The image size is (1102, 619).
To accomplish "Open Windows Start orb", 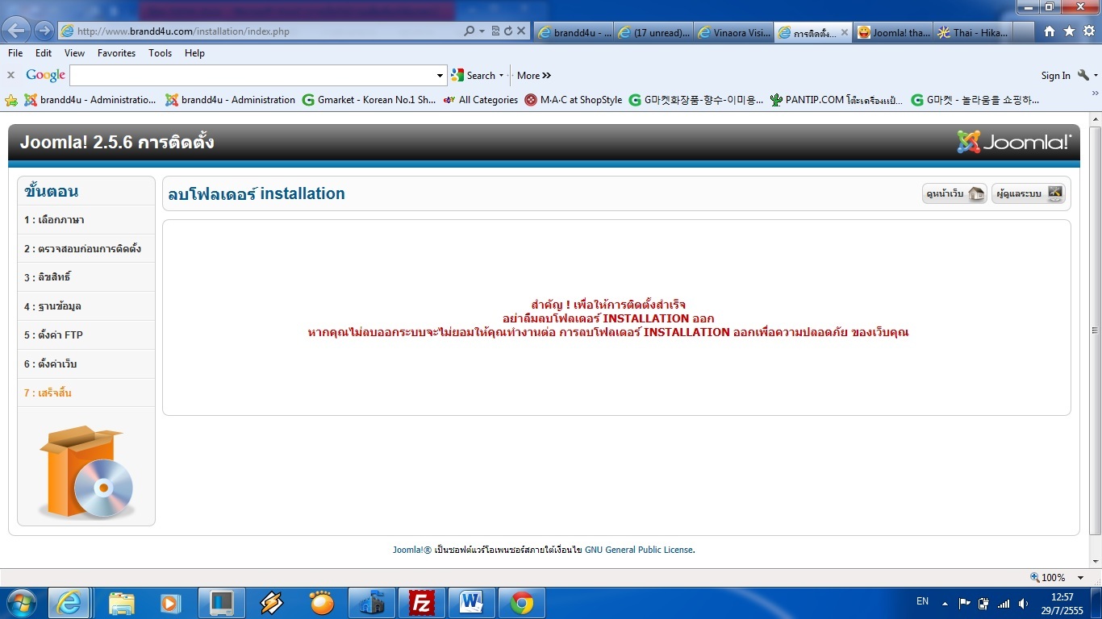I will coord(21,603).
